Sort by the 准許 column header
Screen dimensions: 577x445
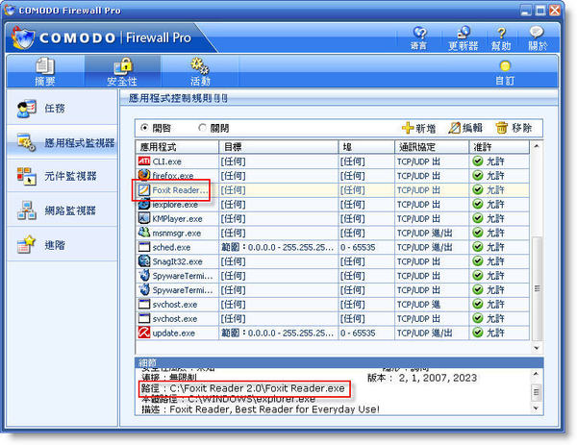[499, 147]
